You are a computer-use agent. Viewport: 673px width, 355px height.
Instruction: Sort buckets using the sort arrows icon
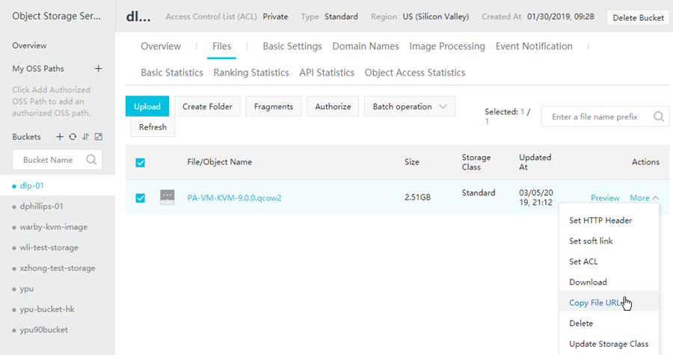[85, 137]
